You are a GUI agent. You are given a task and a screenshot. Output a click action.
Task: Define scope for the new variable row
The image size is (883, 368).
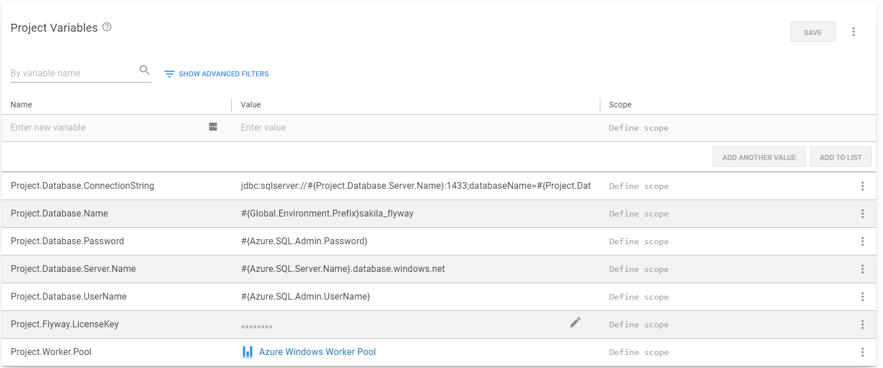[x=639, y=128]
